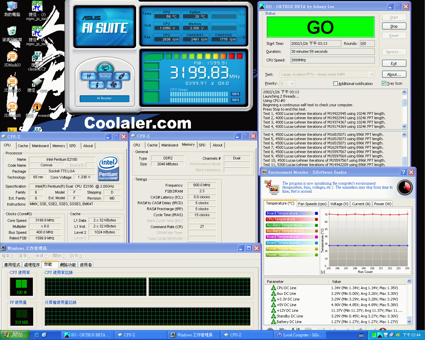425x340 pixels.
Task: Click the Sandra help question-mark button
Action: [403, 172]
